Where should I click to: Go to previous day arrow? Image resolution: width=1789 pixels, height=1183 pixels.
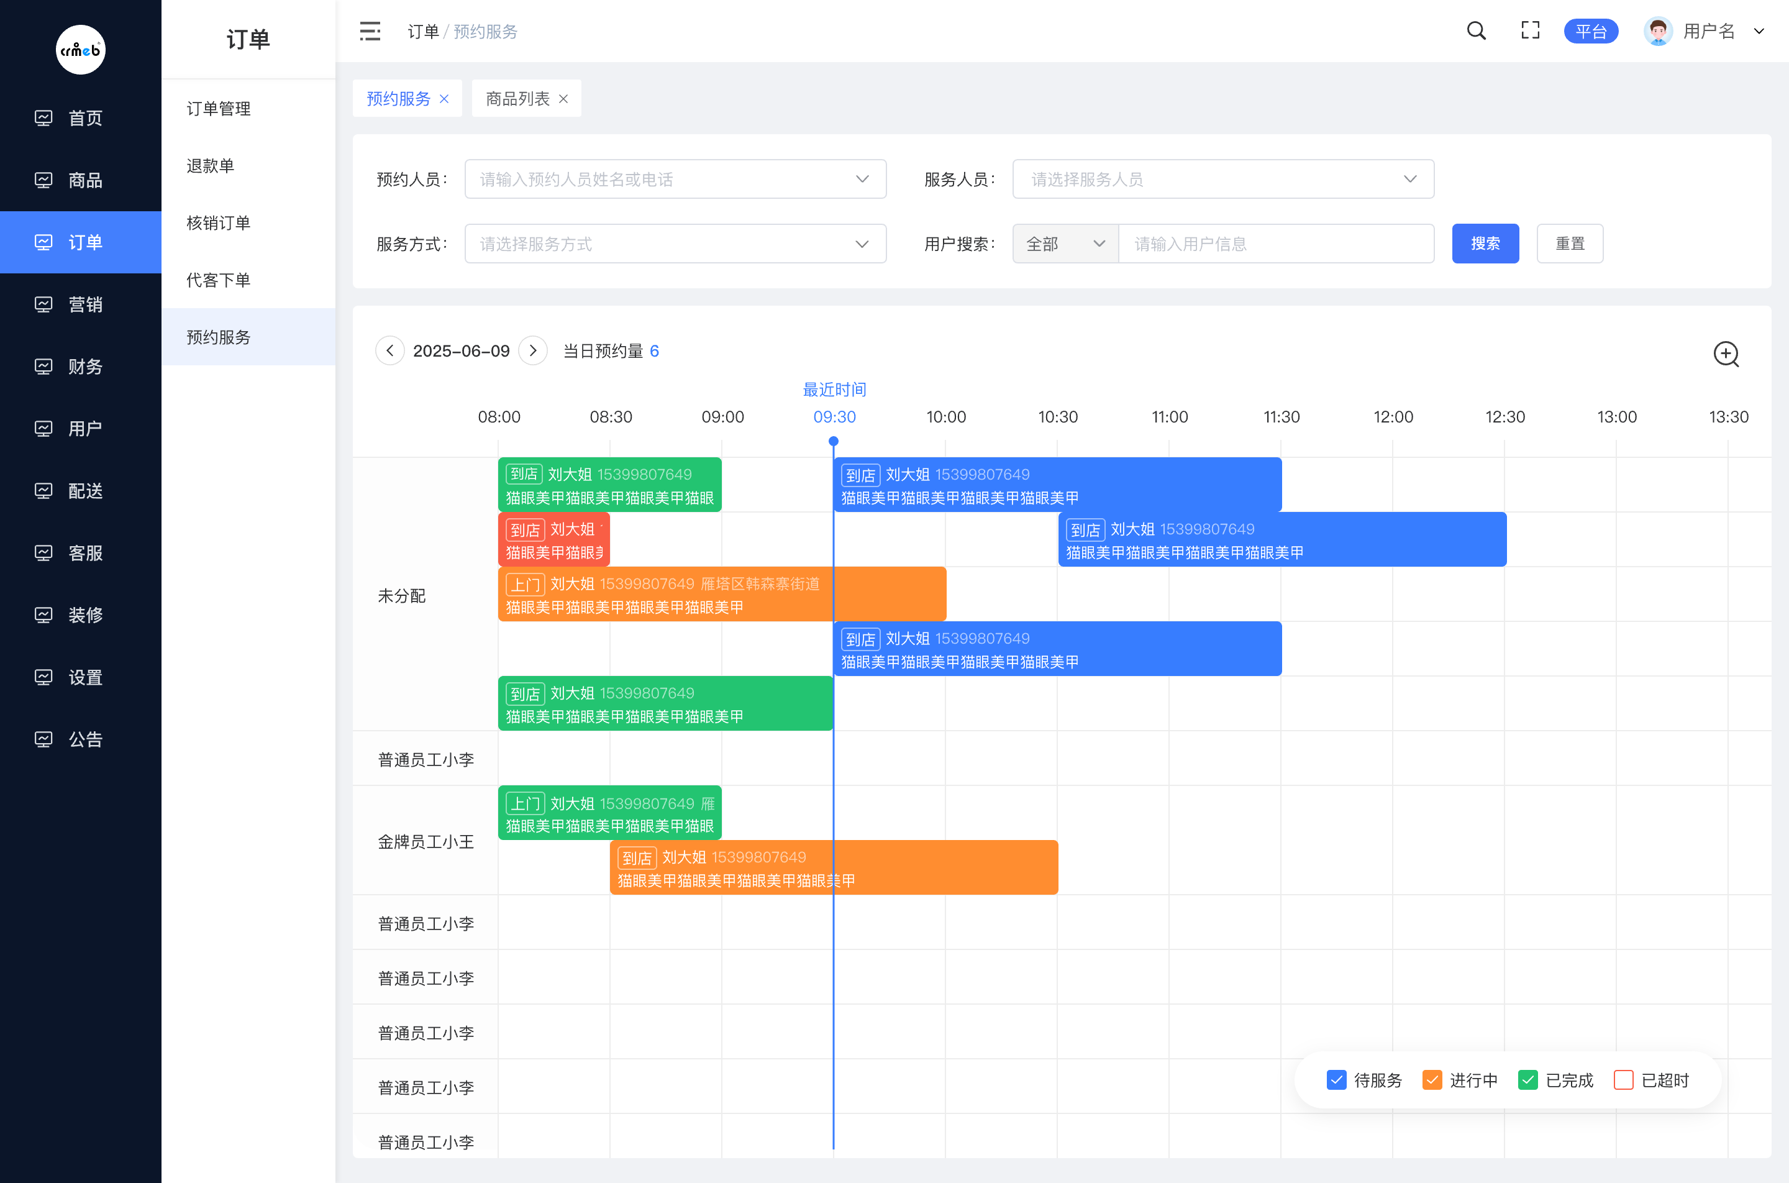pos(390,351)
